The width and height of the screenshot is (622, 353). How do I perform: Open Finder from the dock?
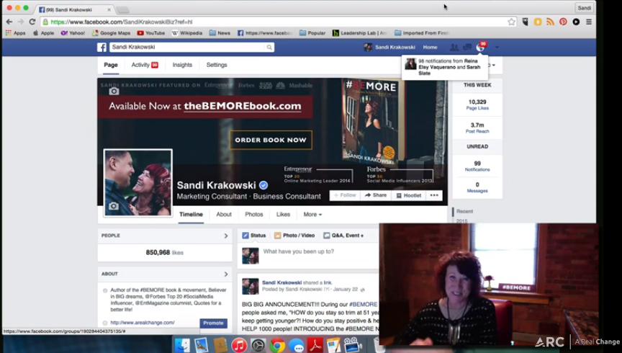182,346
